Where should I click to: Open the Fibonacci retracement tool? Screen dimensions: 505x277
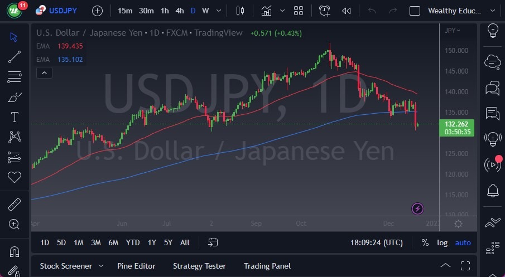click(15, 76)
